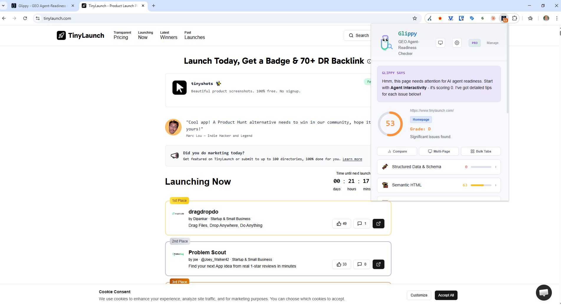
Task: Open the browser extensions puzzle icon
Action: click(x=514, y=18)
